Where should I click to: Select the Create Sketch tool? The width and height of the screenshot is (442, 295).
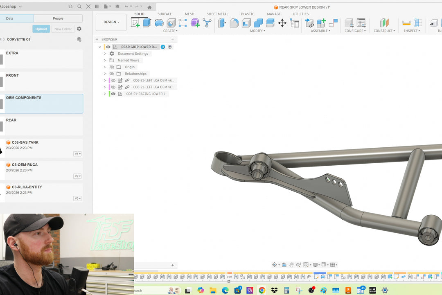tap(135, 23)
